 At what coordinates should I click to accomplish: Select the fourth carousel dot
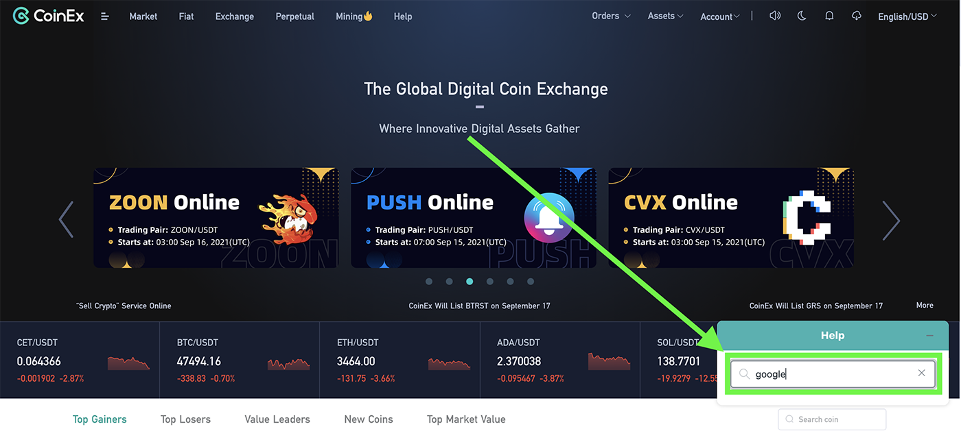coord(489,282)
